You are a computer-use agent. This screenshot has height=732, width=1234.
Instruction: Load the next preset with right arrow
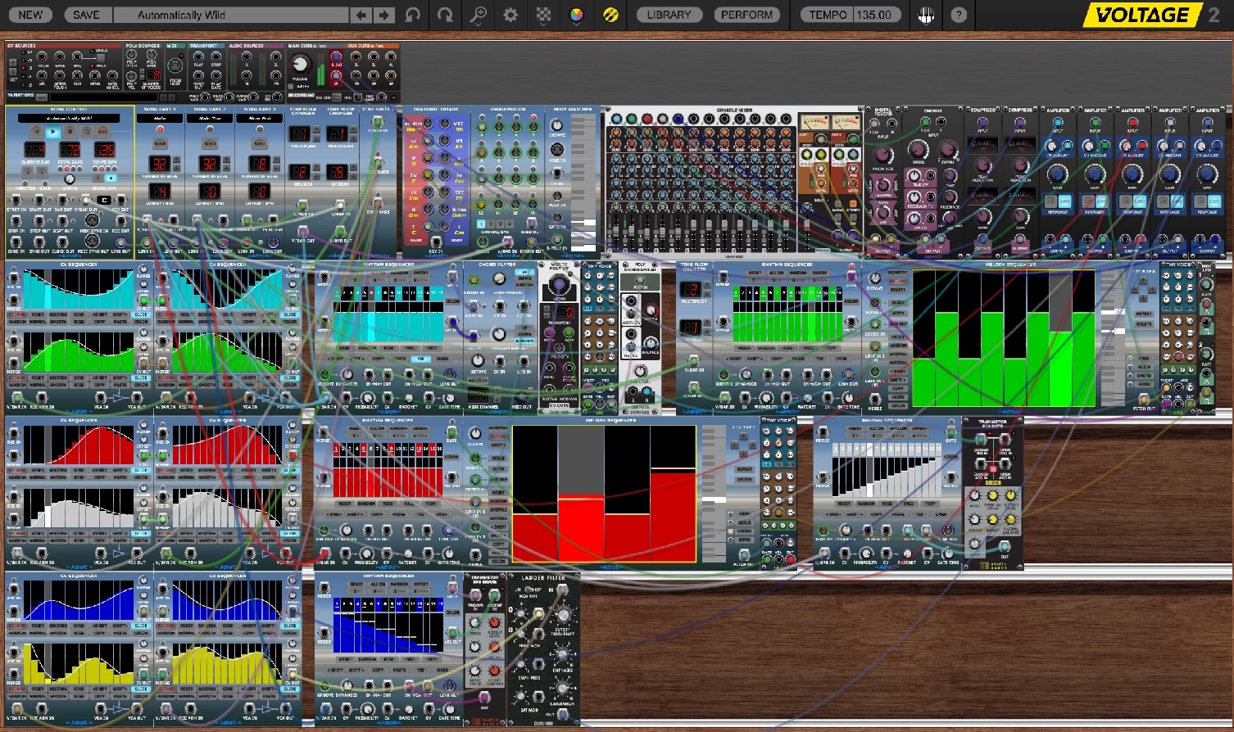(x=383, y=15)
